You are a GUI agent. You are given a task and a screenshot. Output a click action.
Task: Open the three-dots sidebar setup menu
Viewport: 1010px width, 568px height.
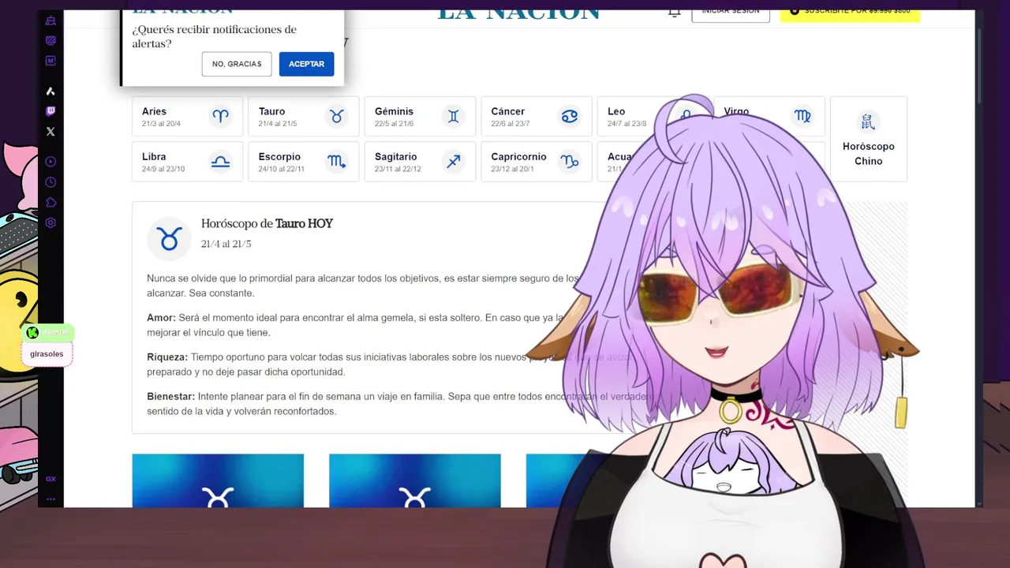tap(50, 499)
